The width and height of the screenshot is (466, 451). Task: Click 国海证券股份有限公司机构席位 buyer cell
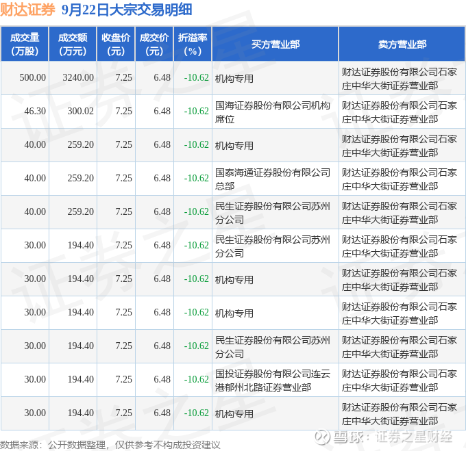[275, 112]
